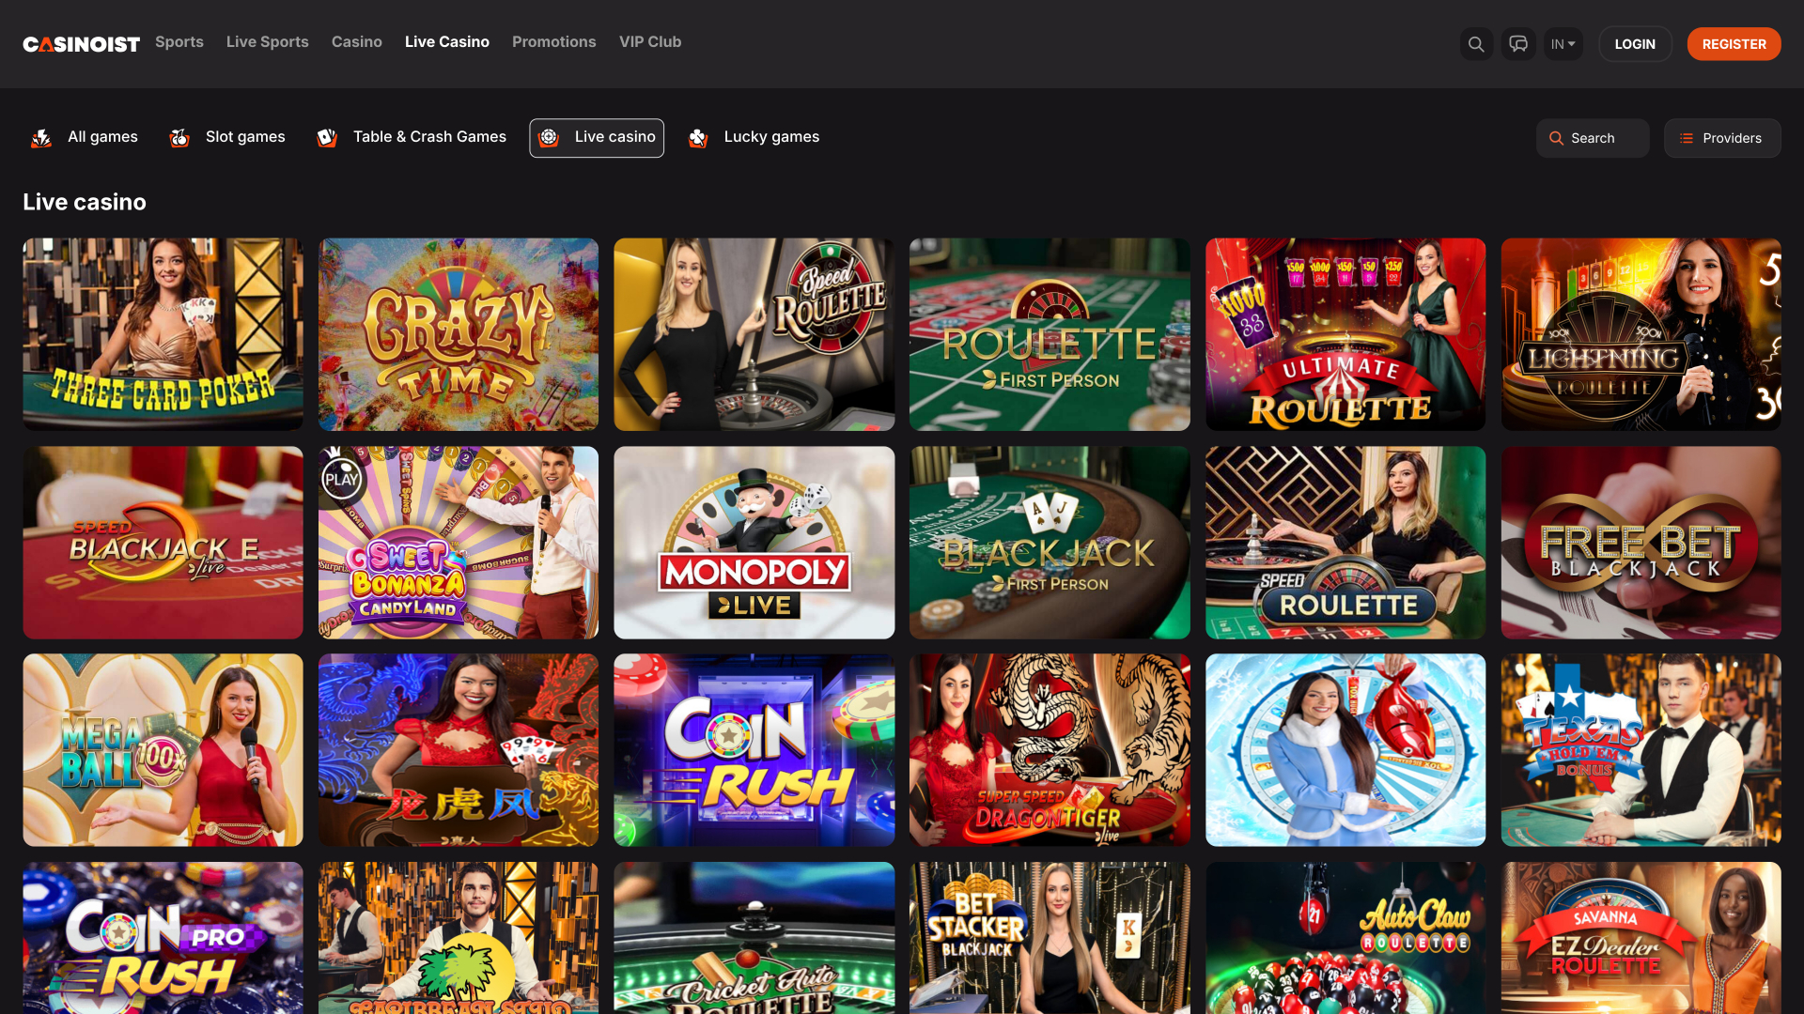The height and width of the screenshot is (1014, 1804).
Task: Expand the game Search panel
Action: click(x=1592, y=137)
